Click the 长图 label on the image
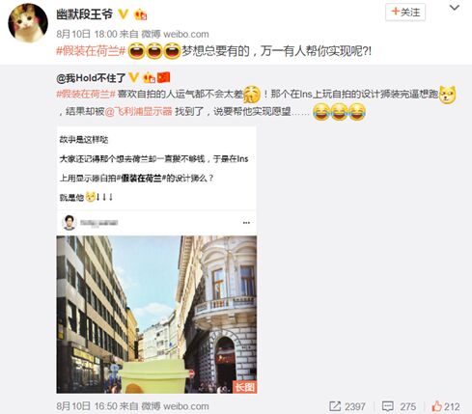Screen dimensions: 472x414 tap(244, 387)
